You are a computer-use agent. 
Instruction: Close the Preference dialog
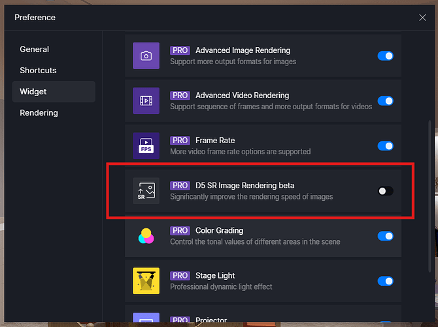422,18
